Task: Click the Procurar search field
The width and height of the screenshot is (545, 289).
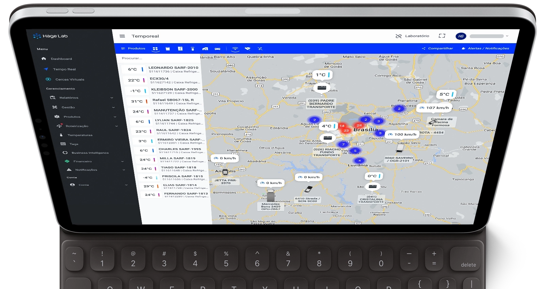Action: tap(158, 58)
